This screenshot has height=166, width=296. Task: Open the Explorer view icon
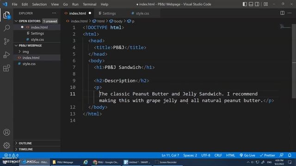pyautogui.click(x=6, y=15)
